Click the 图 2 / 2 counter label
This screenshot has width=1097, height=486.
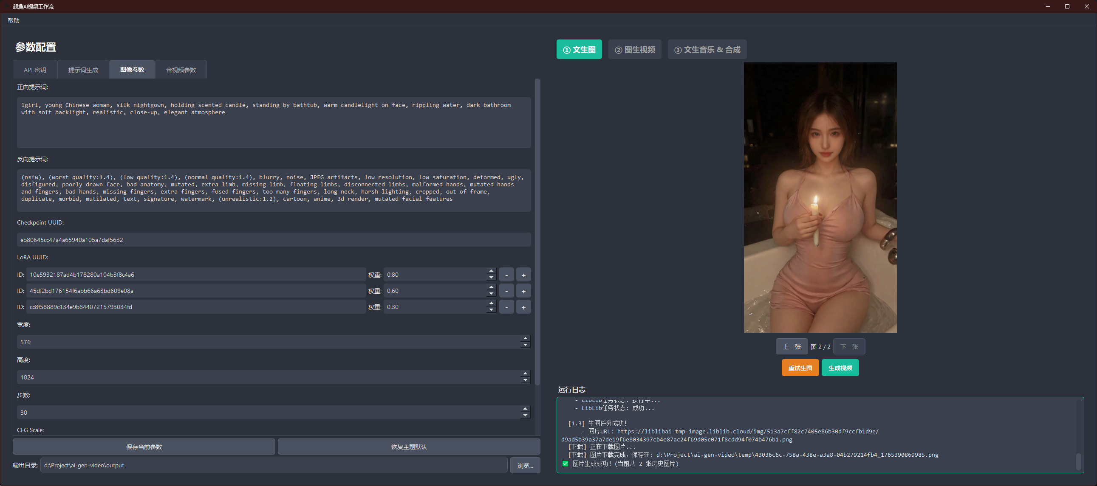[x=820, y=347]
